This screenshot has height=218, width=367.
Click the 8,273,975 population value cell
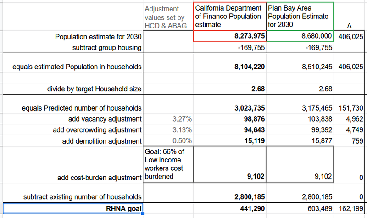pyautogui.click(x=228, y=36)
